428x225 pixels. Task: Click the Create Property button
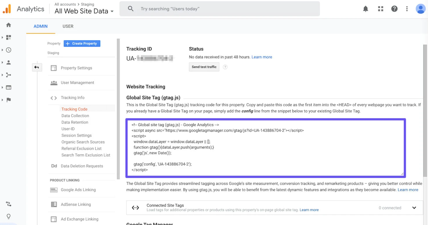(x=82, y=43)
